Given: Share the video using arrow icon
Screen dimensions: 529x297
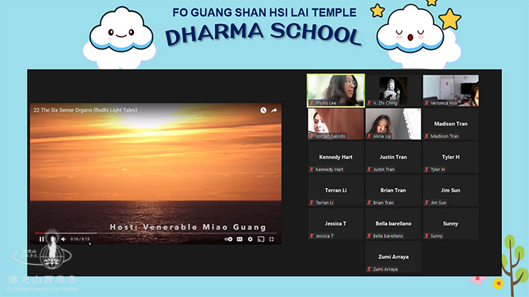Looking at the screenshot, I should coord(274,110).
